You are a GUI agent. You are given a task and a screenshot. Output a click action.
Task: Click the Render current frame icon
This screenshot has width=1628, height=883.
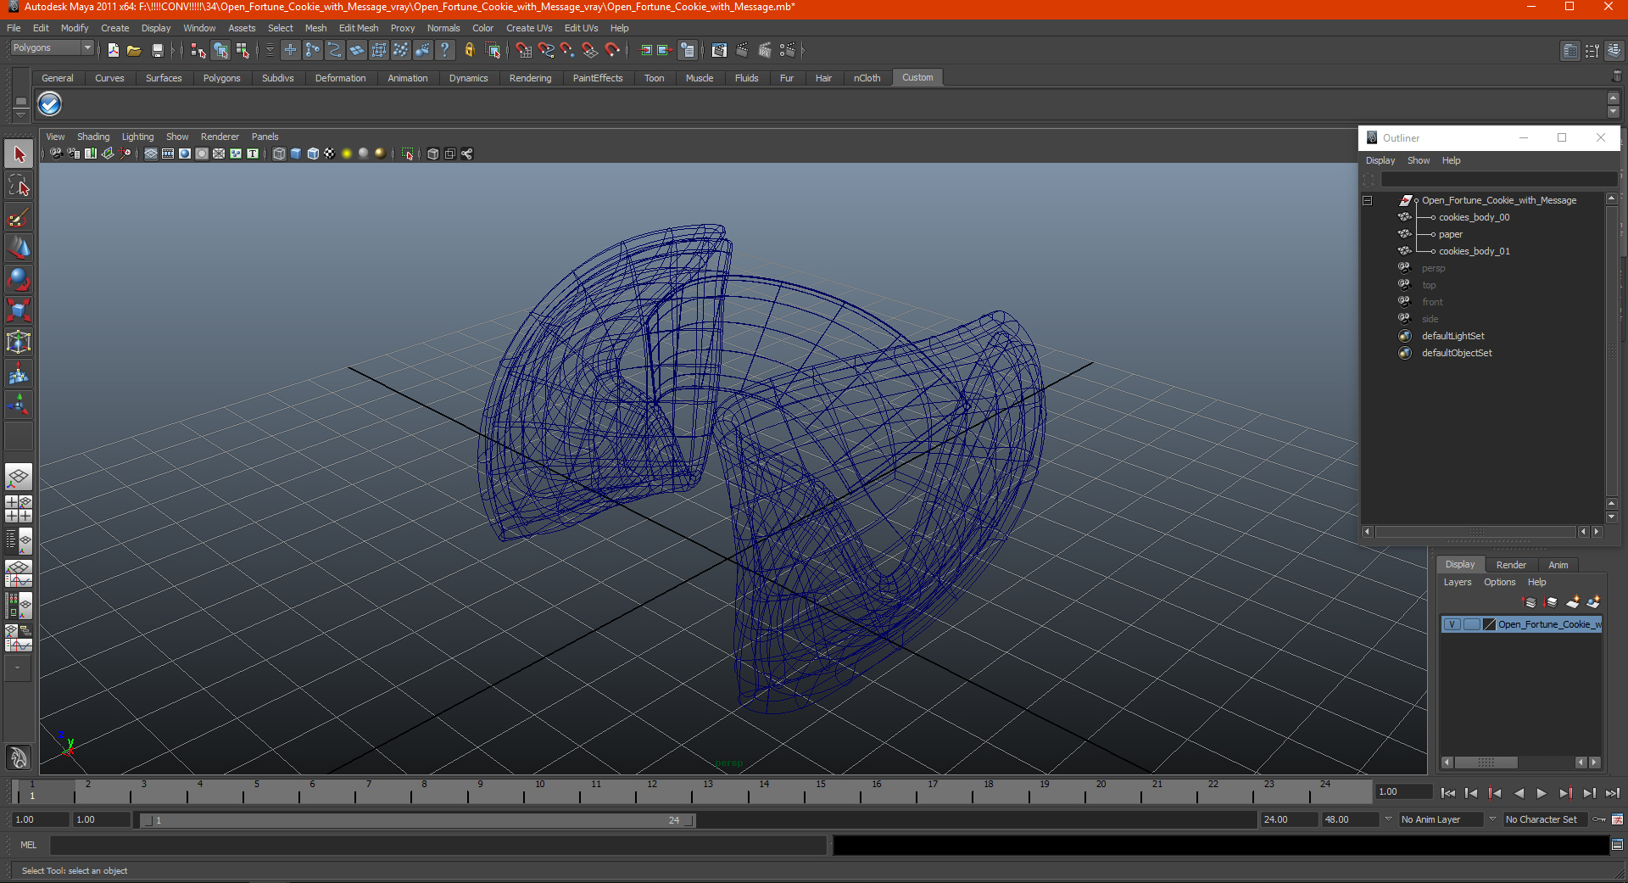(742, 51)
